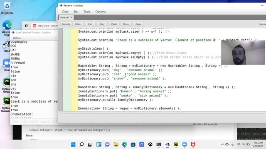Click the microphone tray icon
The height and width of the screenshot is (149, 266).
pos(232,144)
